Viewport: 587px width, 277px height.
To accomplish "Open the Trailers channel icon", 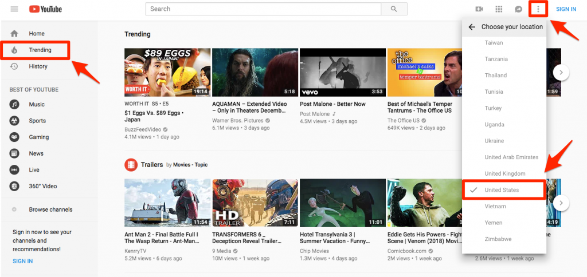I will coord(131,165).
